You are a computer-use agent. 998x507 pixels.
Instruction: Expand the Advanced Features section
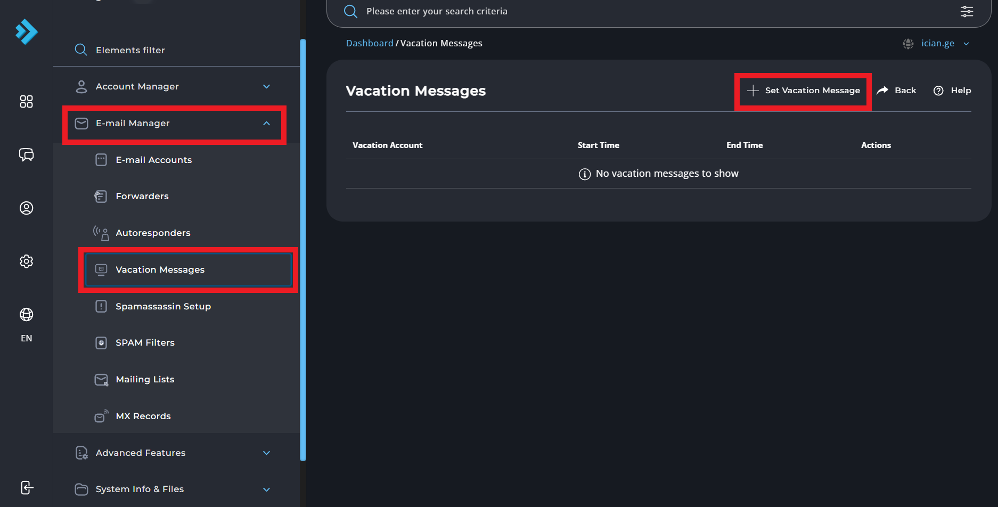[x=266, y=453]
